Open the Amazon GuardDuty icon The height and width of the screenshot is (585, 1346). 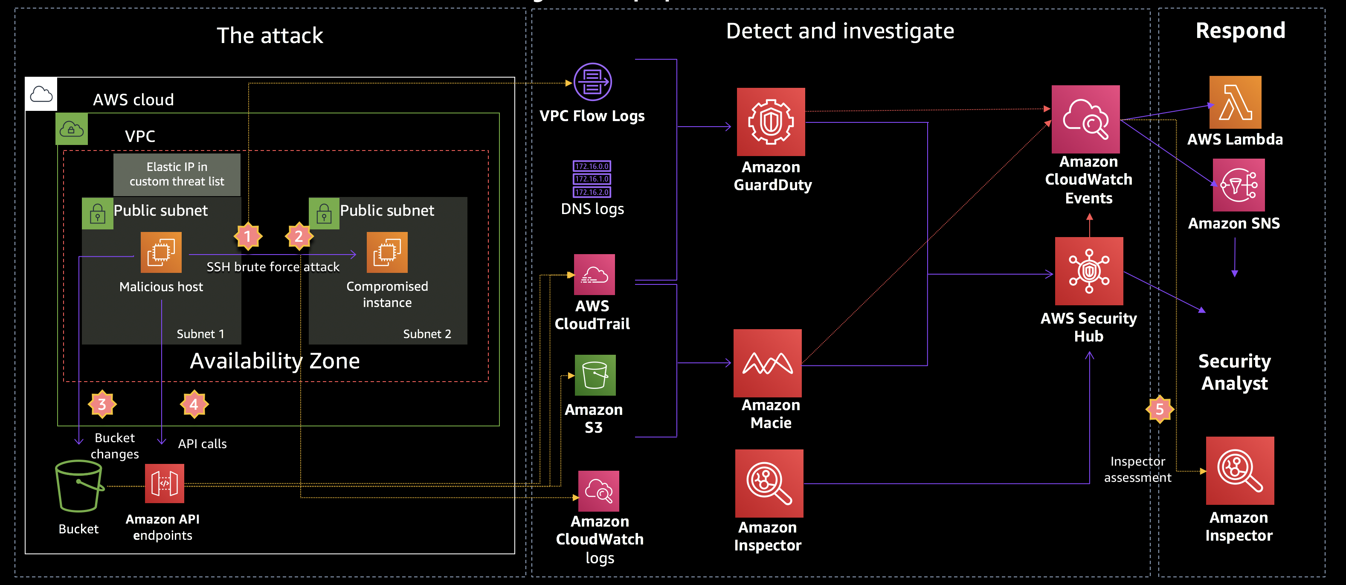(771, 122)
